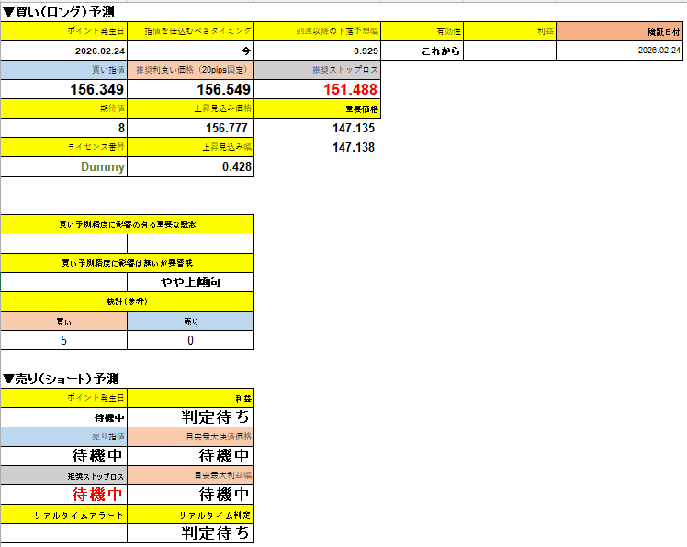Click 待機中 under 目安最大利益幅
This screenshot has height=547, width=687.
click(x=191, y=495)
